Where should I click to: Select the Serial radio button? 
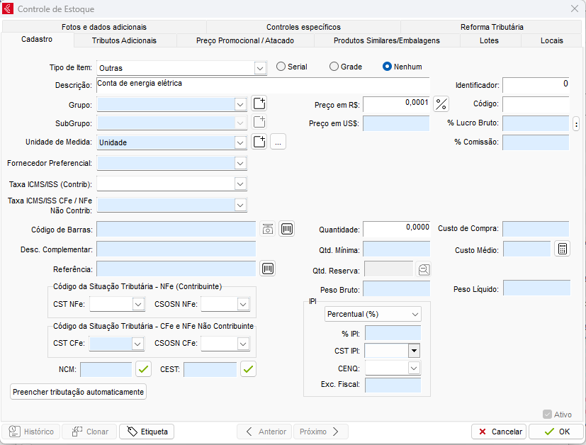coord(281,67)
